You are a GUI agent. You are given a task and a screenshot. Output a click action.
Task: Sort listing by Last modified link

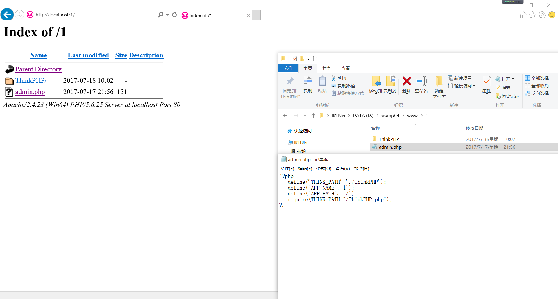point(88,55)
